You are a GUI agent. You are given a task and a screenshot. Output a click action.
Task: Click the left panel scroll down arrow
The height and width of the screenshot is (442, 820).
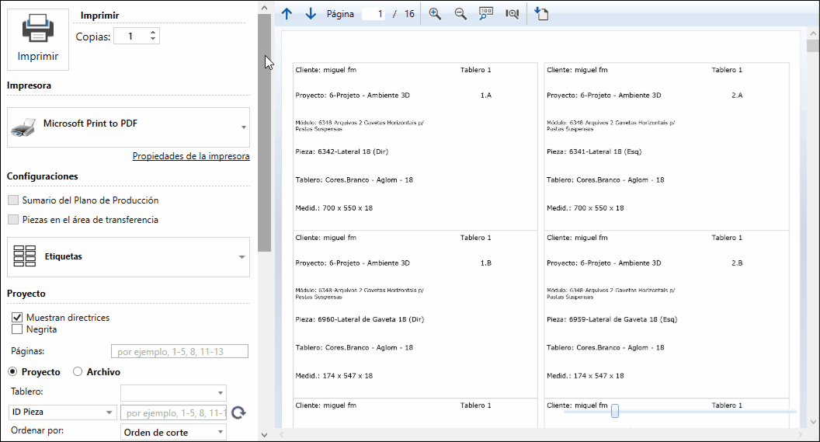coord(264,435)
